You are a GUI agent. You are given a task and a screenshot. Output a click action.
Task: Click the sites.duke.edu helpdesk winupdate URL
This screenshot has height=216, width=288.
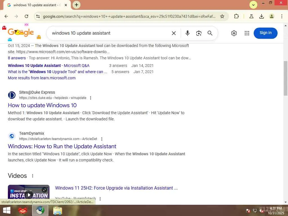click(53, 98)
